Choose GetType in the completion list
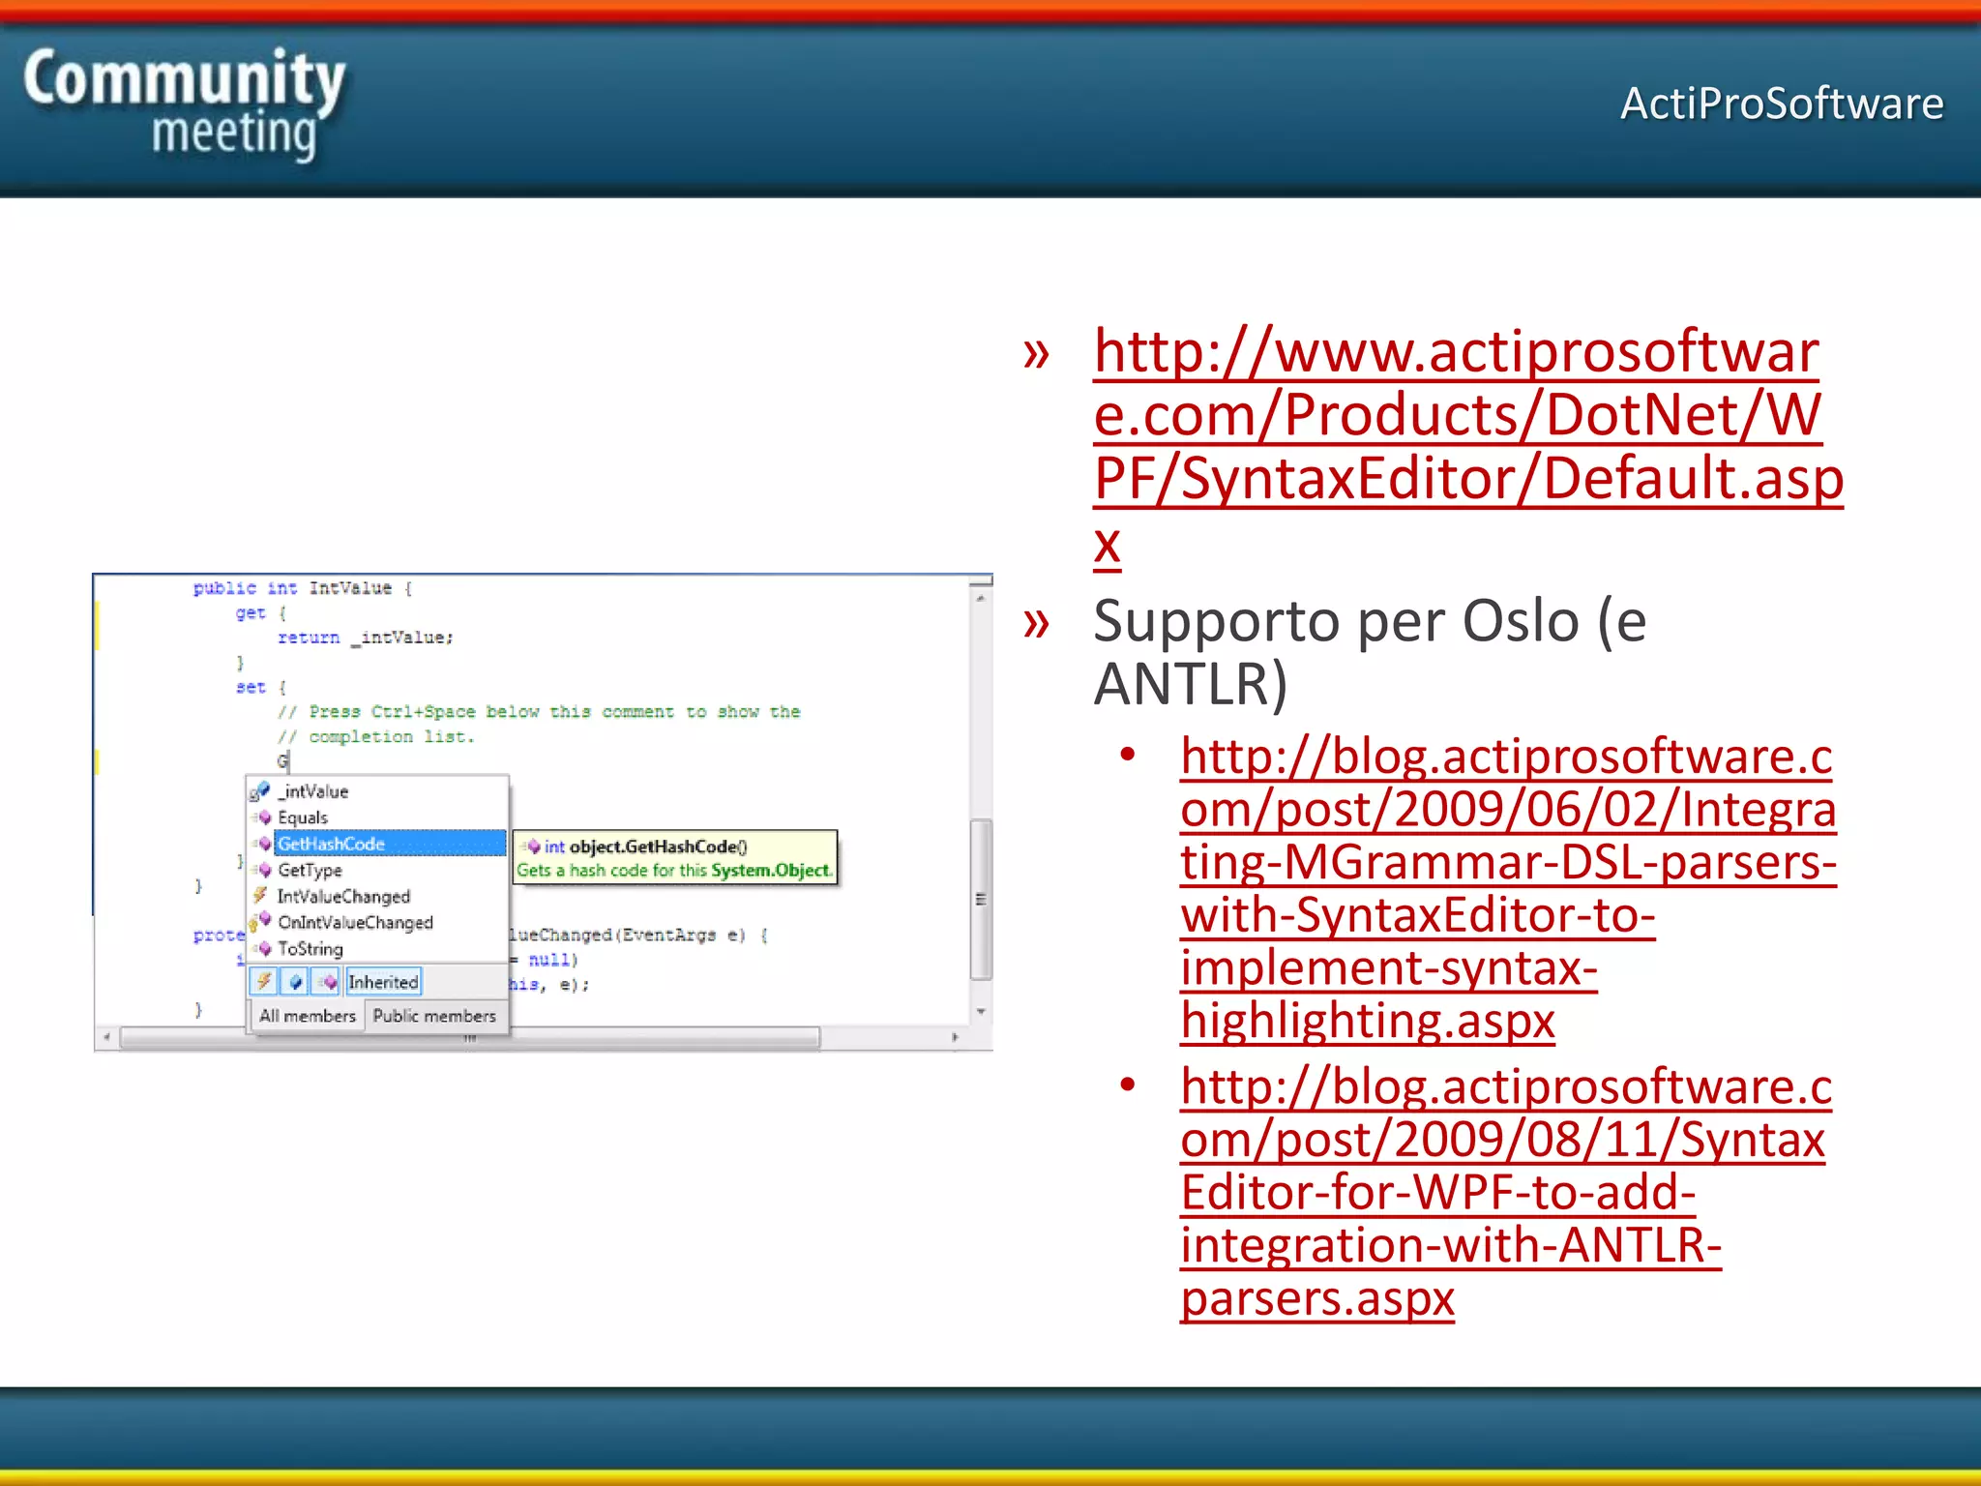1981x1486 pixels. (x=310, y=870)
